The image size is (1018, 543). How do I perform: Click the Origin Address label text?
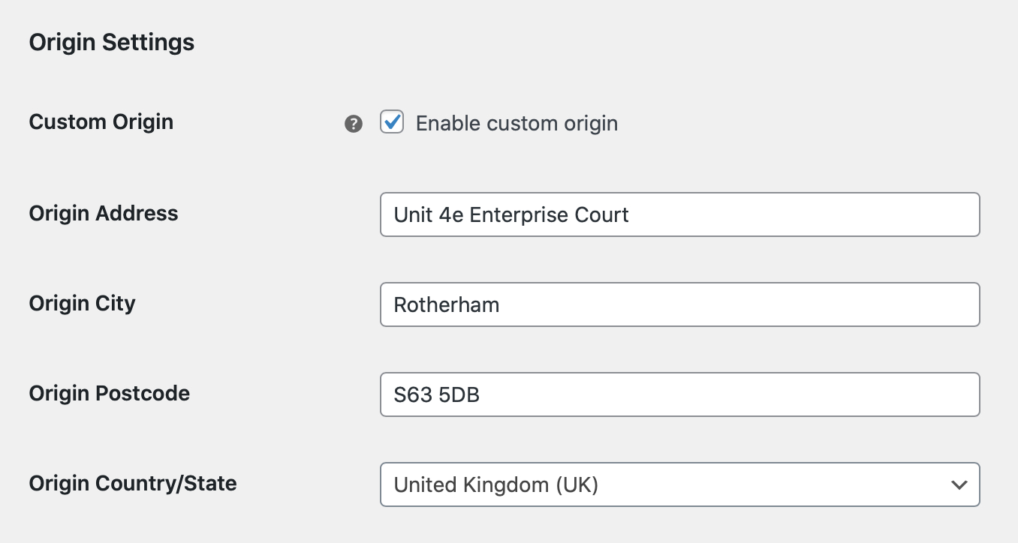point(104,214)
